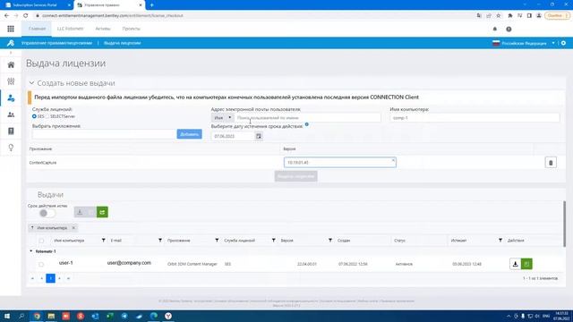
Task: Go to next page in pagination
Action: click(x=60, y=278)
